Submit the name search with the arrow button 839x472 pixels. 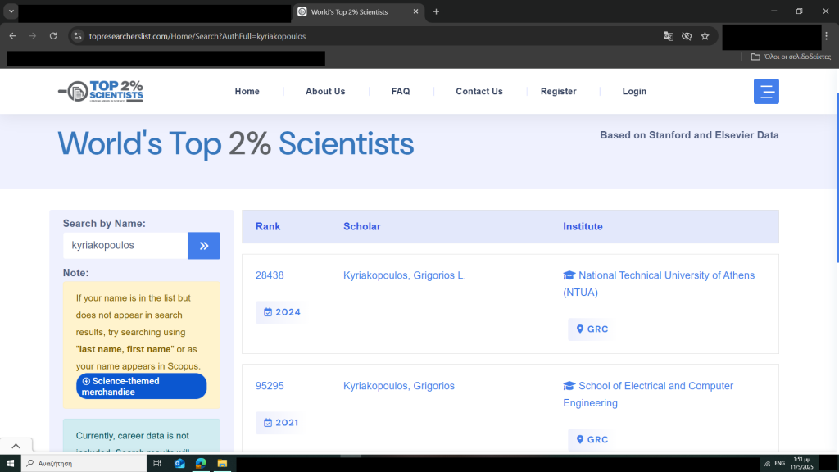pos(204,246)
